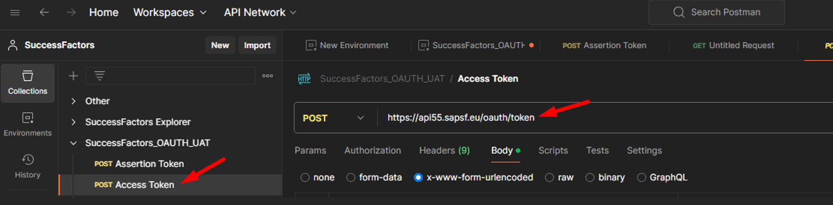Choose the raw body radio button
The height and width of the screenshot is (205, 833).
(549, 178)
